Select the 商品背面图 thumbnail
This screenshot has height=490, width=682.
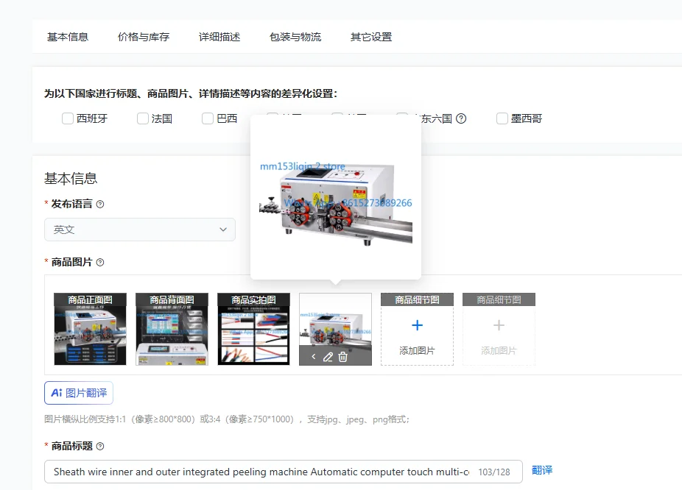pyautogui.click(x=172, y=329)
